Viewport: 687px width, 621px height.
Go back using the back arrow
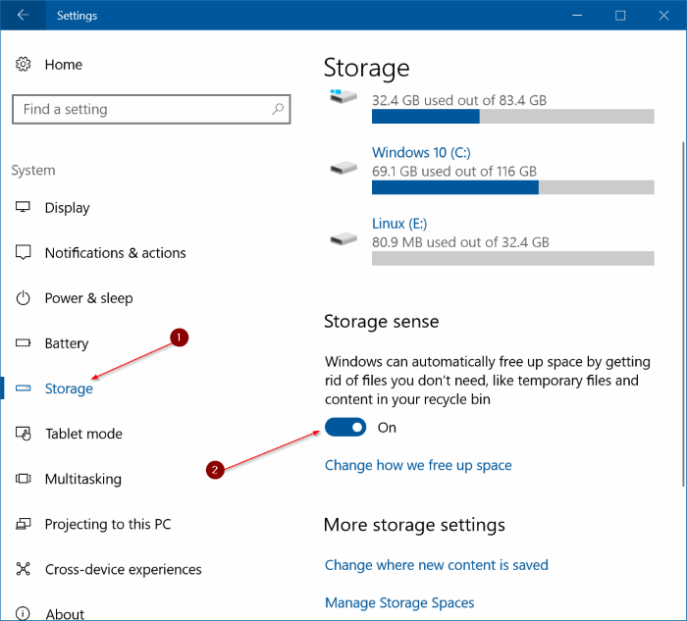pyautogui.click(x=24, y=16)
